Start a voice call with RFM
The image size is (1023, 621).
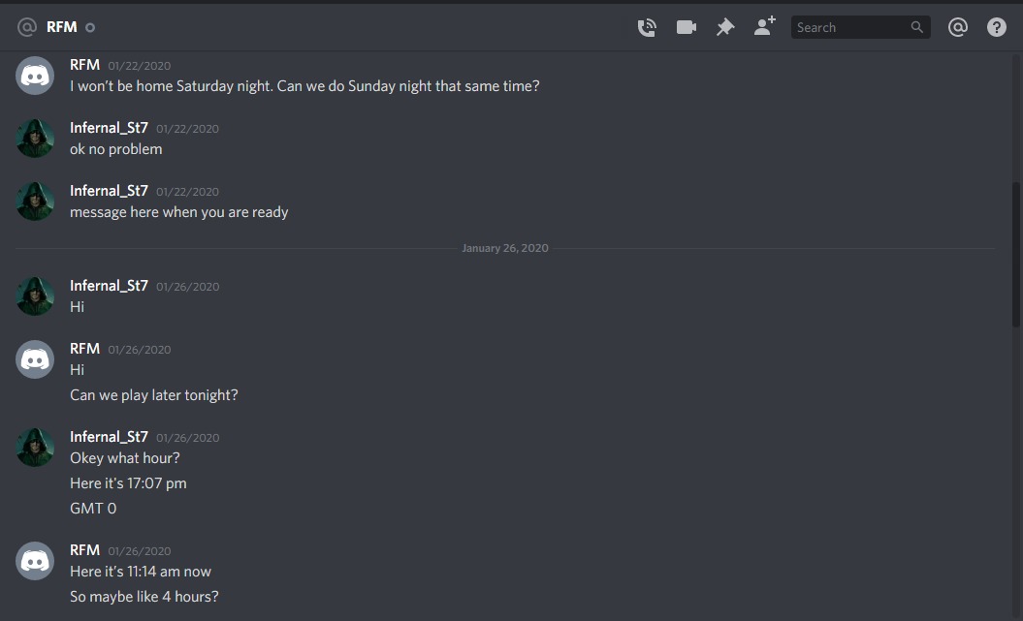647,27
